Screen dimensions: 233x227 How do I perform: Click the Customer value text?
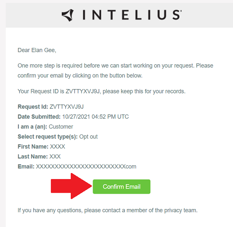(x=61, y=127)
